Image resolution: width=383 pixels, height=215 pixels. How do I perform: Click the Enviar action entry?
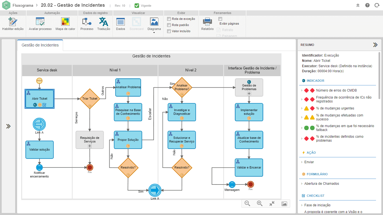(x=309, y=162)
